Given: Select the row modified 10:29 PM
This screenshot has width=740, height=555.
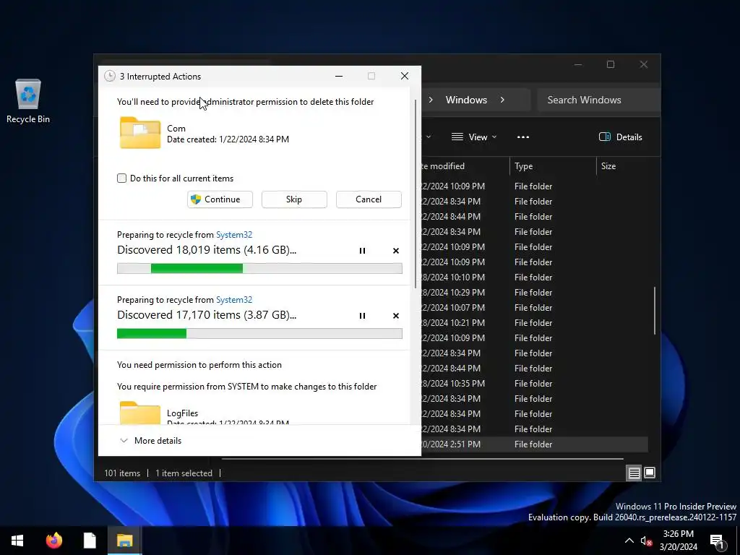Looking at the screenshot, I should click(x=534, y=292).
